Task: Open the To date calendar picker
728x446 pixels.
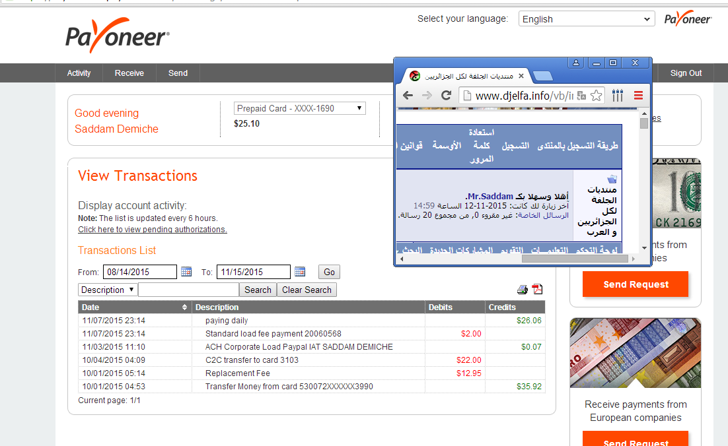Action: tap(300, 272)
